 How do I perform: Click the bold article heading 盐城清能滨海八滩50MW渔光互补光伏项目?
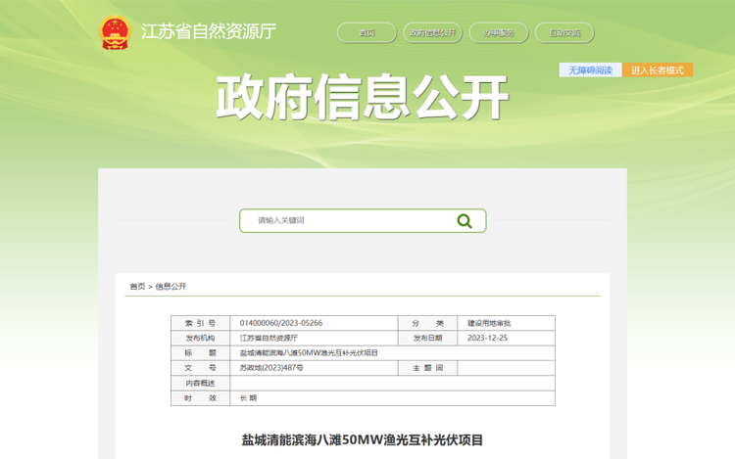tap(362, 439)
